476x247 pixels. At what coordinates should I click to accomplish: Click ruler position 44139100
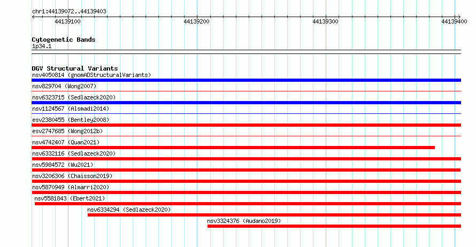click(68, 21)
